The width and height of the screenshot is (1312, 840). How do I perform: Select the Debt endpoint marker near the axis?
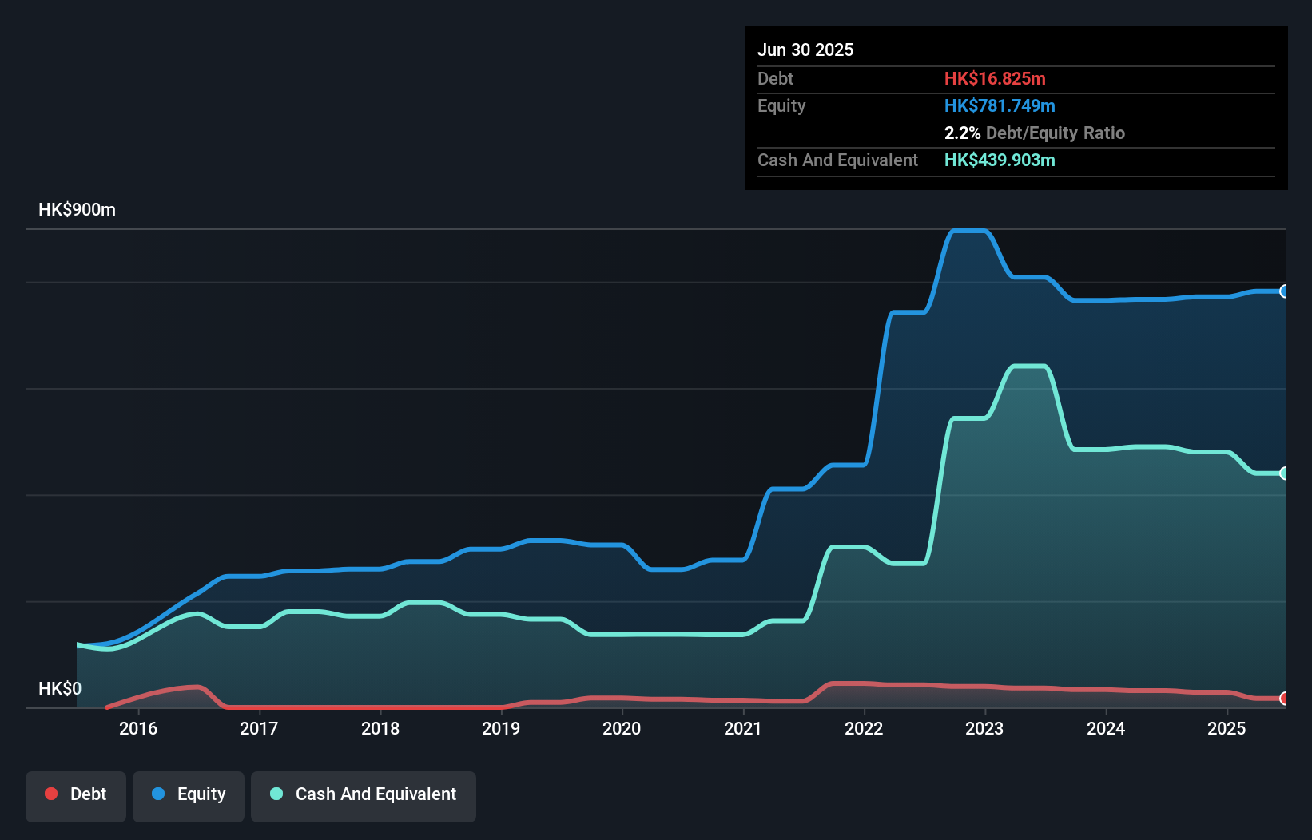(x=1285, y=698)
